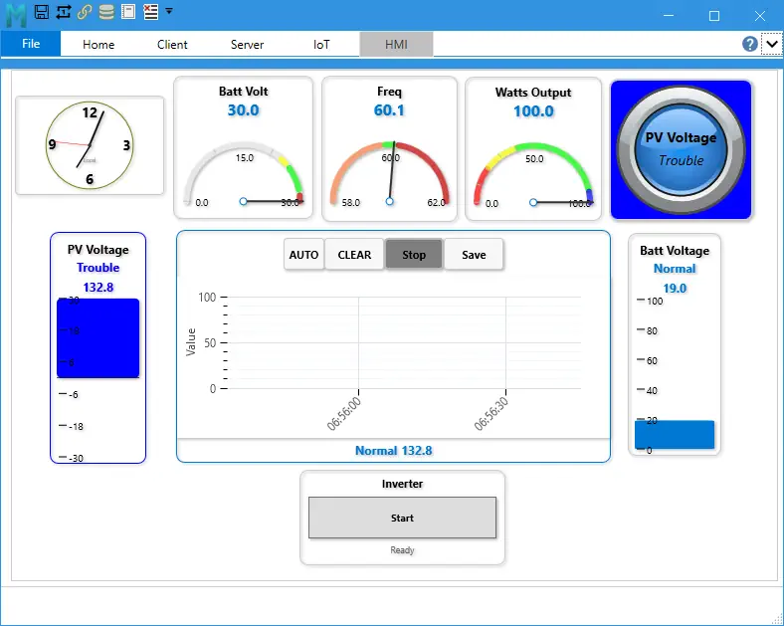Click the yellow chain link icon
Screen dimensions: 784x626
pyautogui.click(x=85, y=12)
